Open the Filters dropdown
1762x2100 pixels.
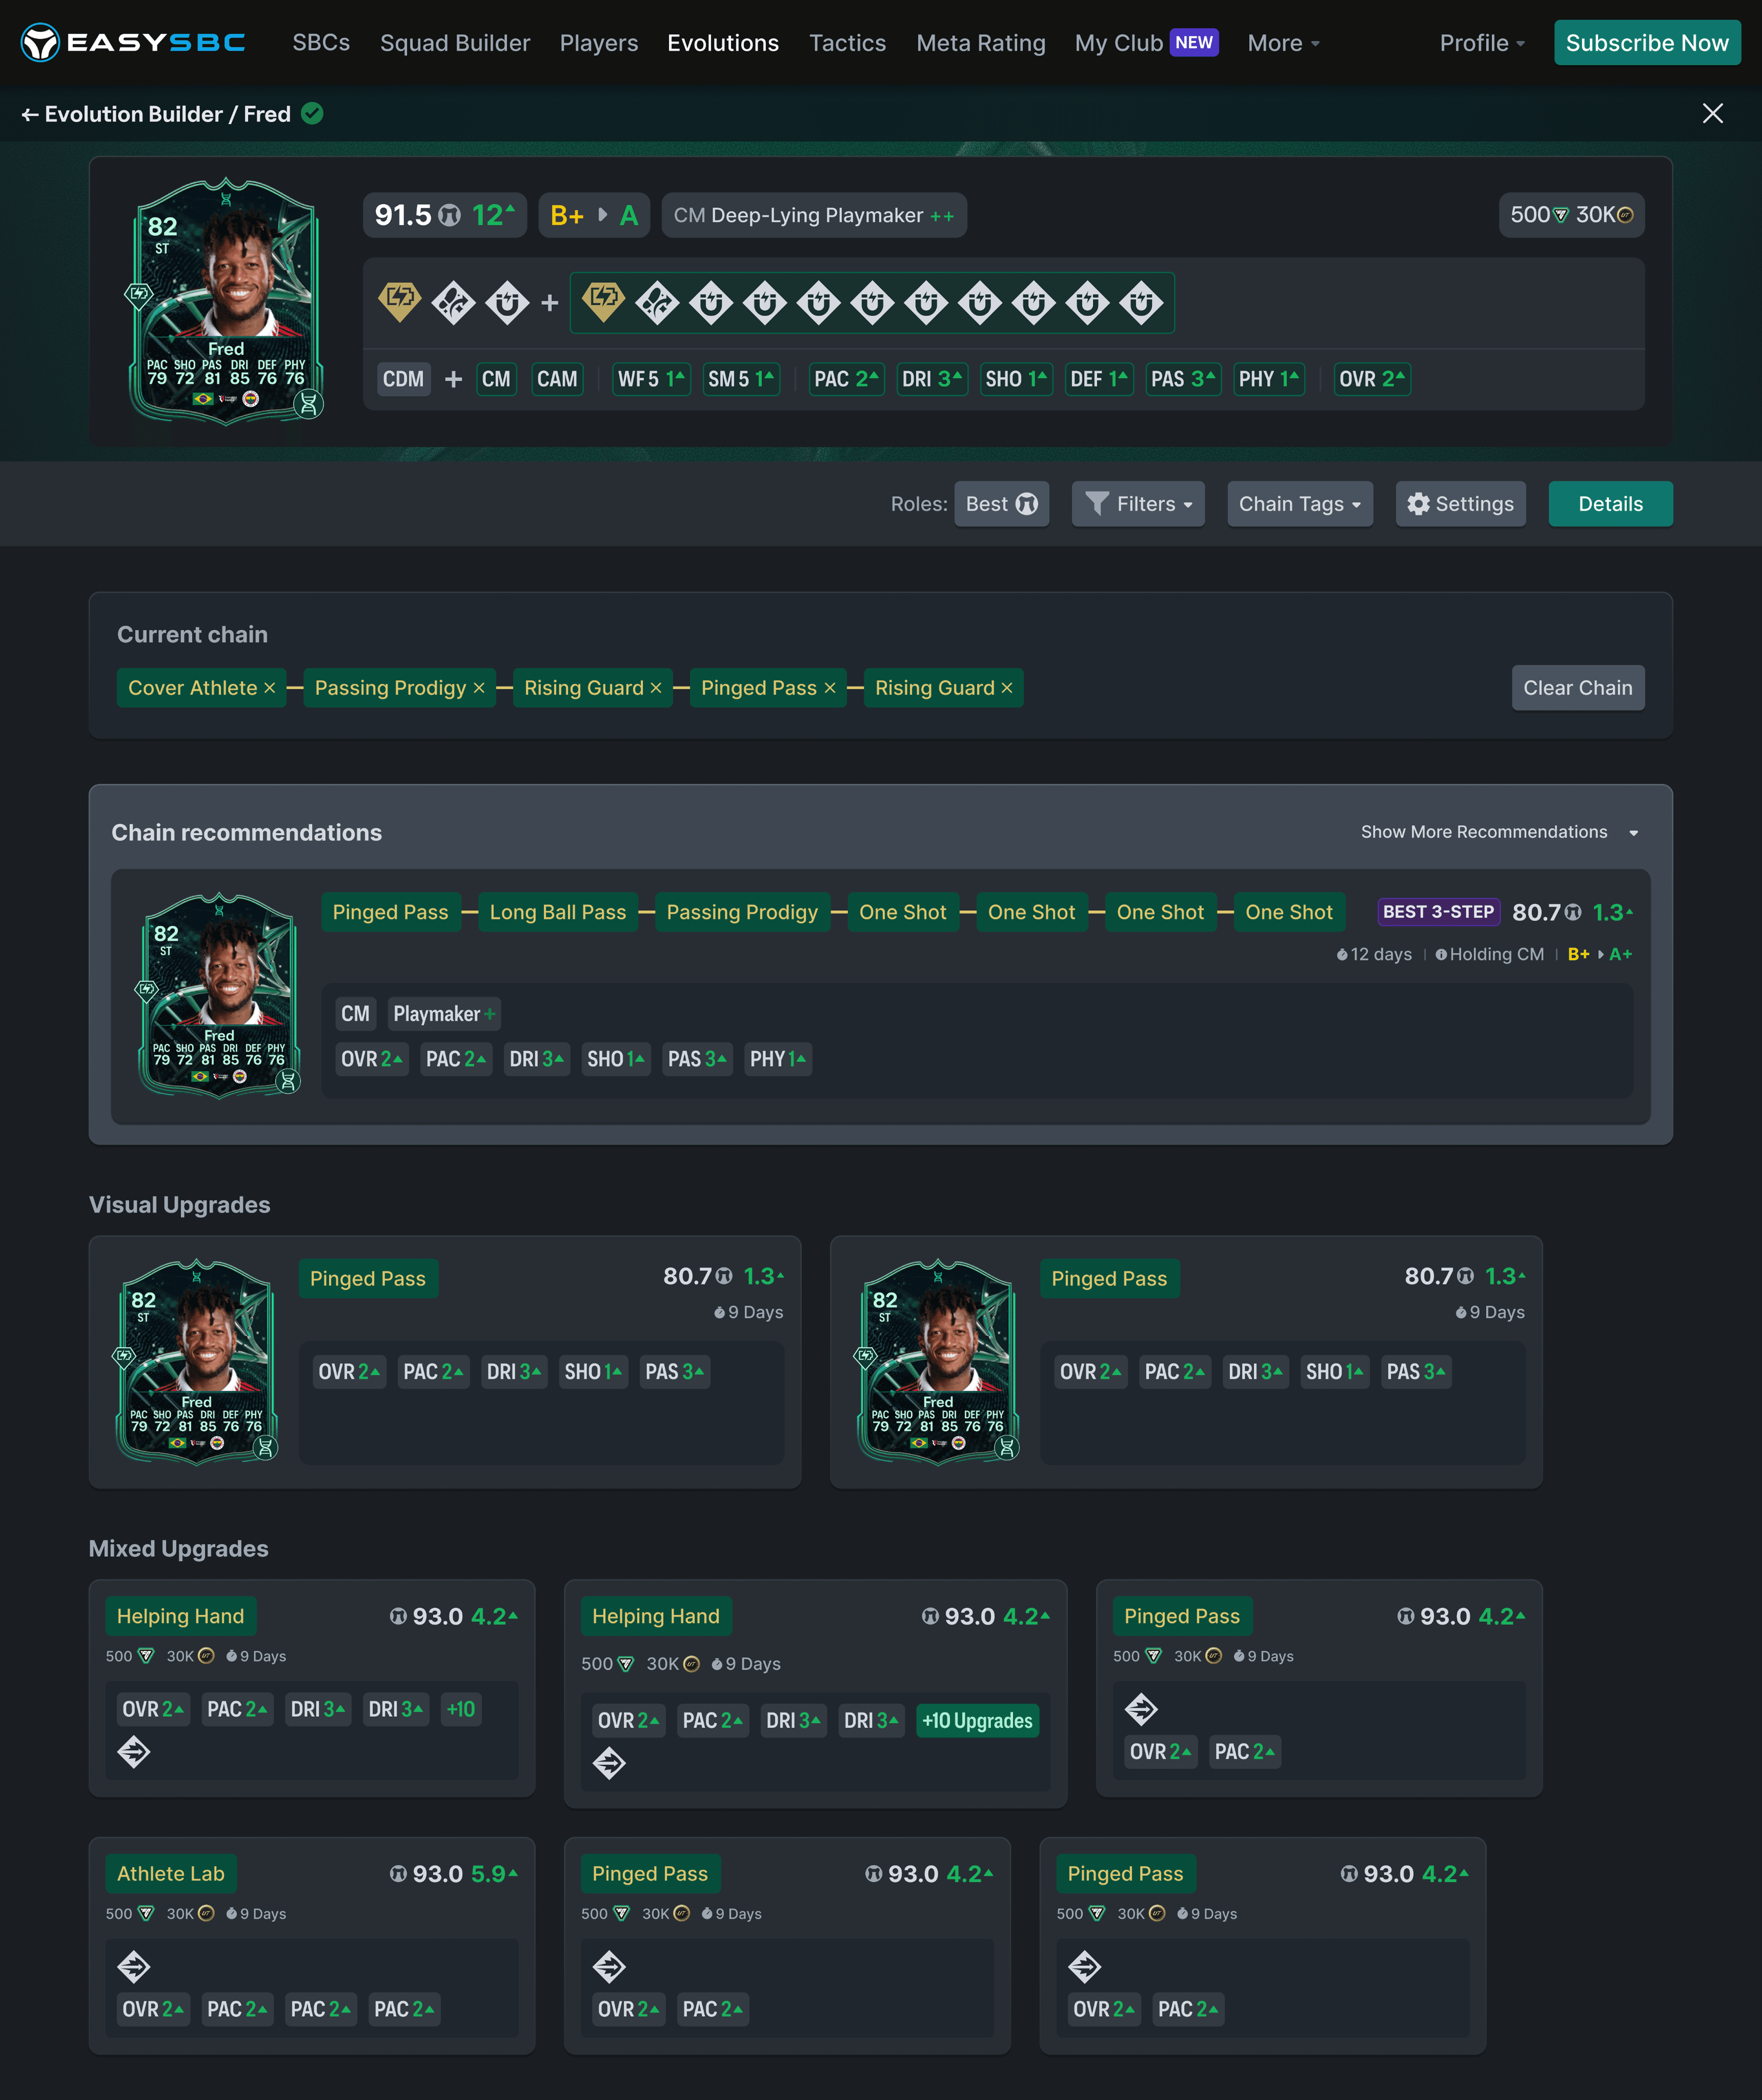pos(1138,504)
